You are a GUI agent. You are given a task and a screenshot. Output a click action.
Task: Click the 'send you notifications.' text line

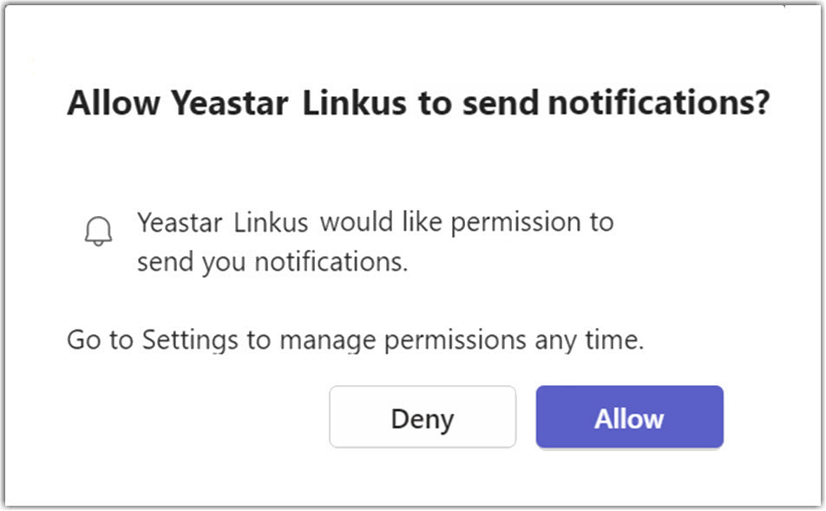[272, 262]
